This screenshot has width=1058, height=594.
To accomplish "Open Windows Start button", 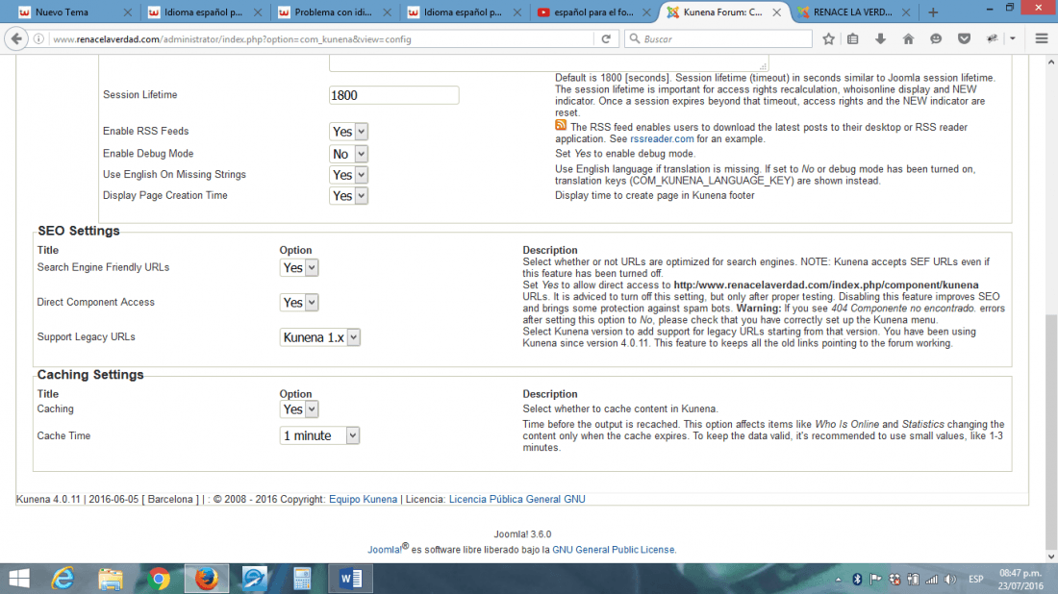I will pyautogui.click(x=19, y=579).
